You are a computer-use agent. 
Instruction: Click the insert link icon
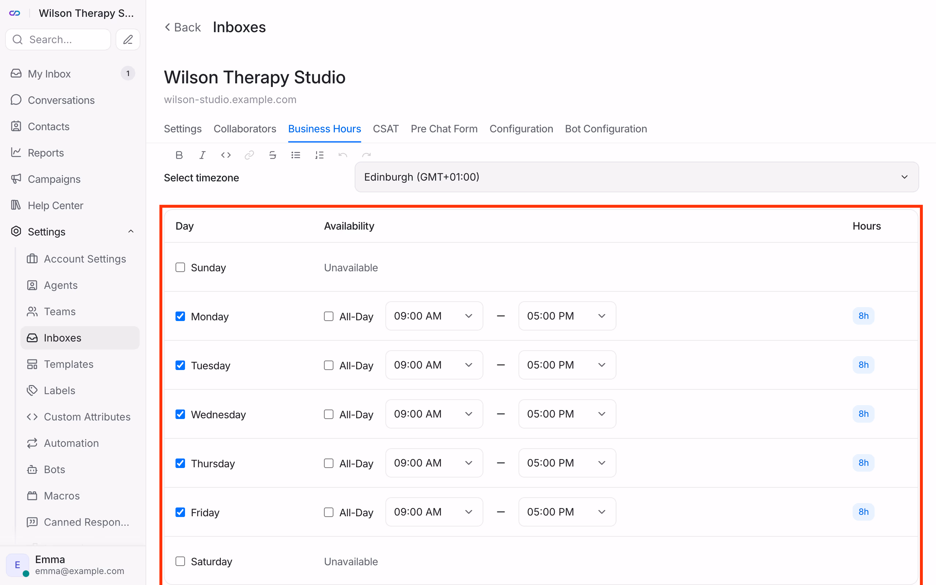click(249, 155)
